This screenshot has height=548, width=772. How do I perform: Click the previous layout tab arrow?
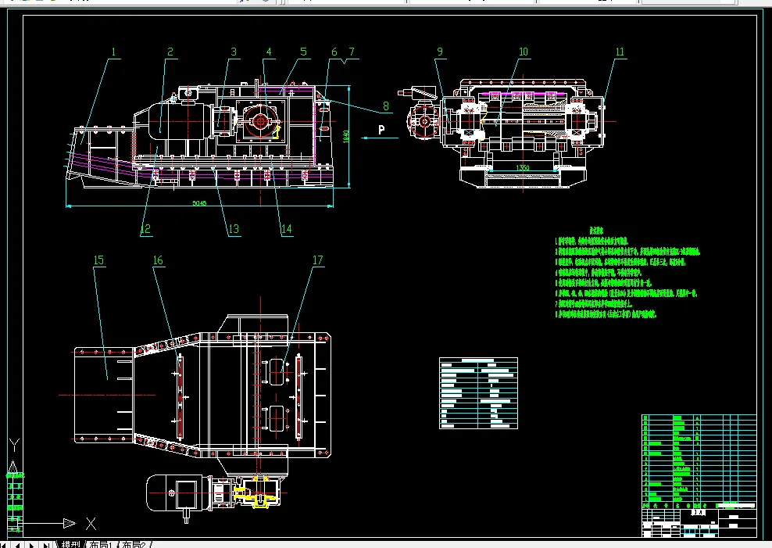[x=18, y=545]
